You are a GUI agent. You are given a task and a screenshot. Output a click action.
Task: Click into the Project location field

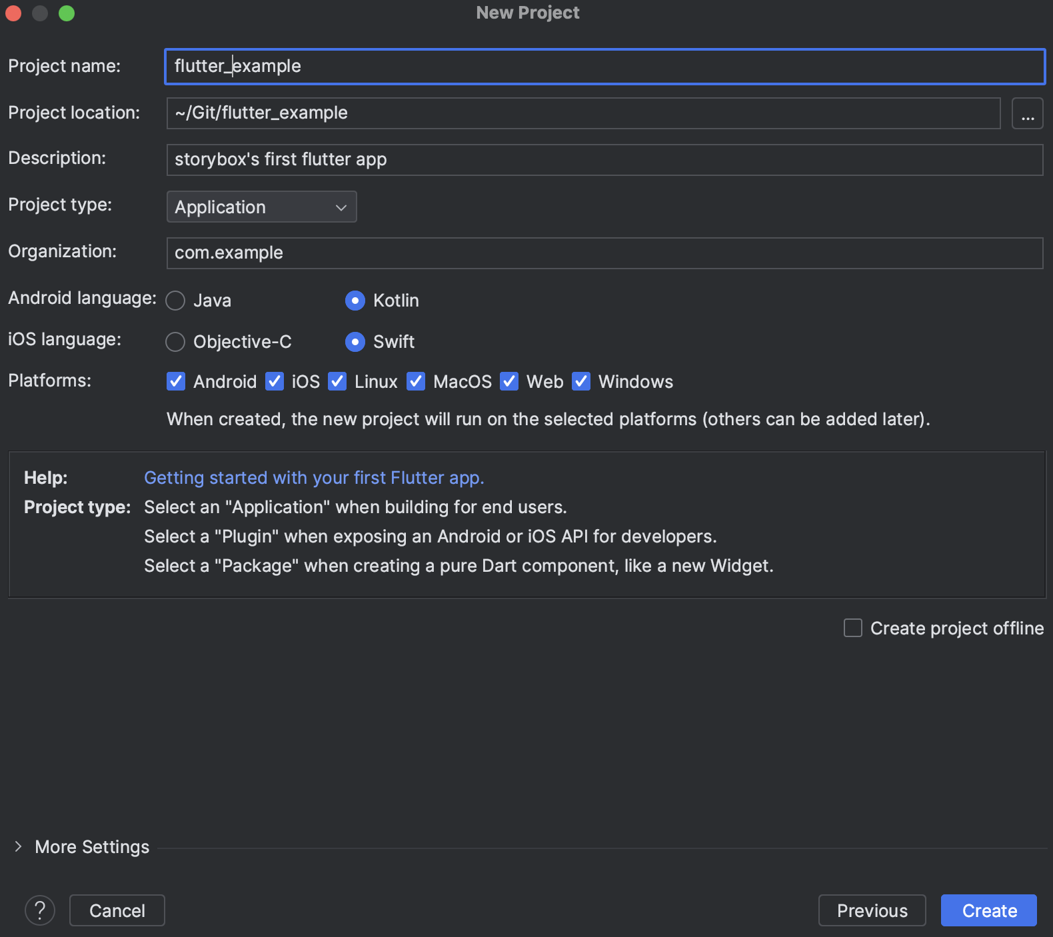(x=583, y=113)
